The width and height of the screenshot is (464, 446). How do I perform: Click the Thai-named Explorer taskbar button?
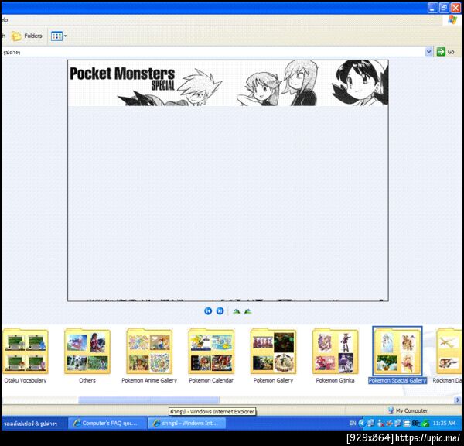click(x=32, y=424)
